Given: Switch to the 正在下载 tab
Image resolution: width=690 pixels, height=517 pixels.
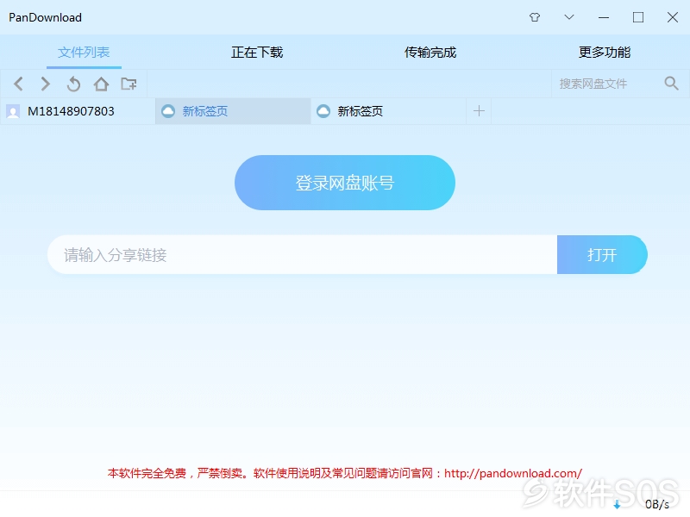Looking at the screenshot, I should coord(257,53).
